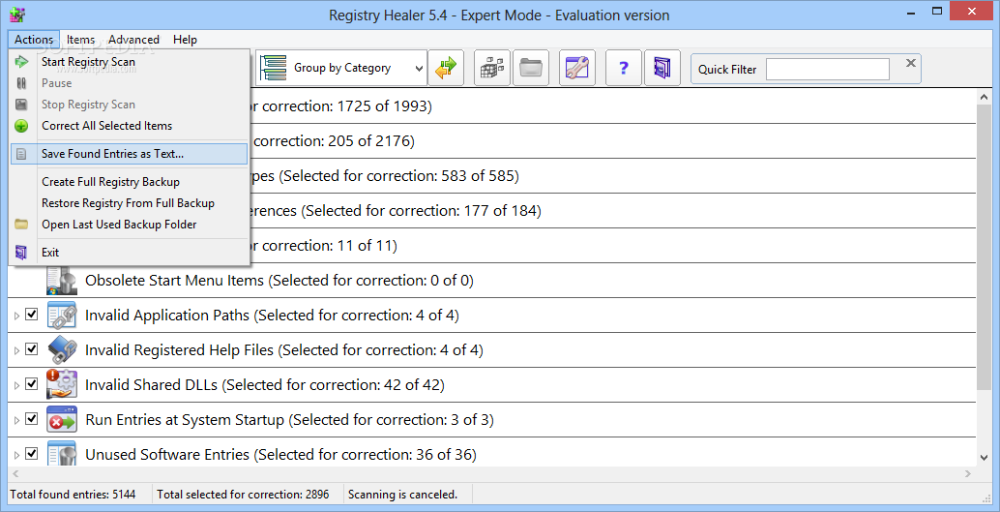
Task: Uncheck the Invalid Shared DLLs checkbox
Action: pyautogui.click(x=31, y=384)
